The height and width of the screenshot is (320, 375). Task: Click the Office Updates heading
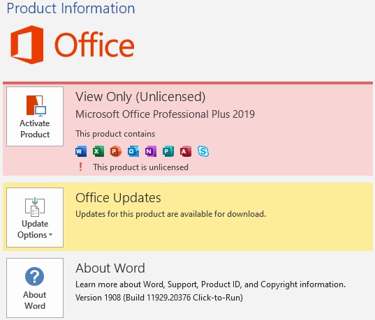coord(118,198)
